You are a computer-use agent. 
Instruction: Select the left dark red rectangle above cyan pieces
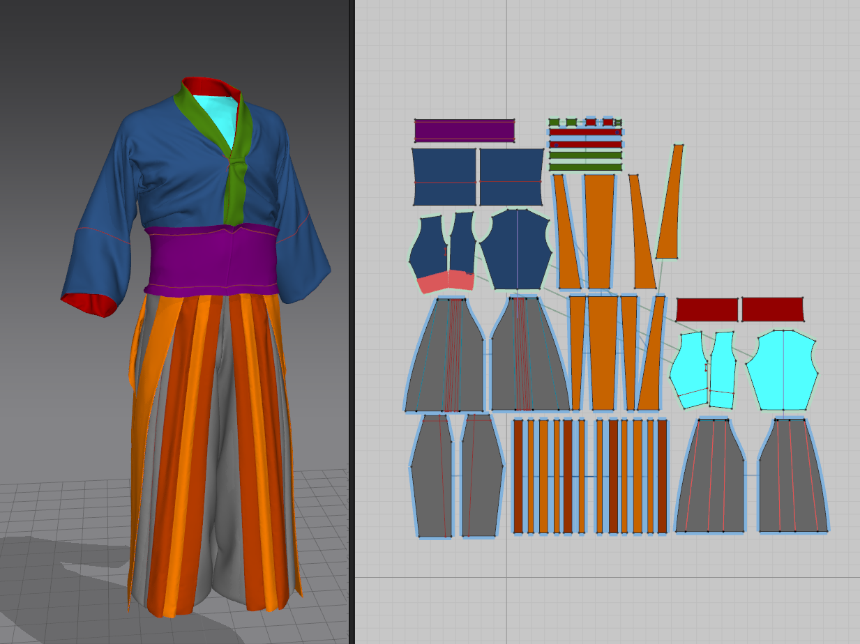(x=707, y=309)
